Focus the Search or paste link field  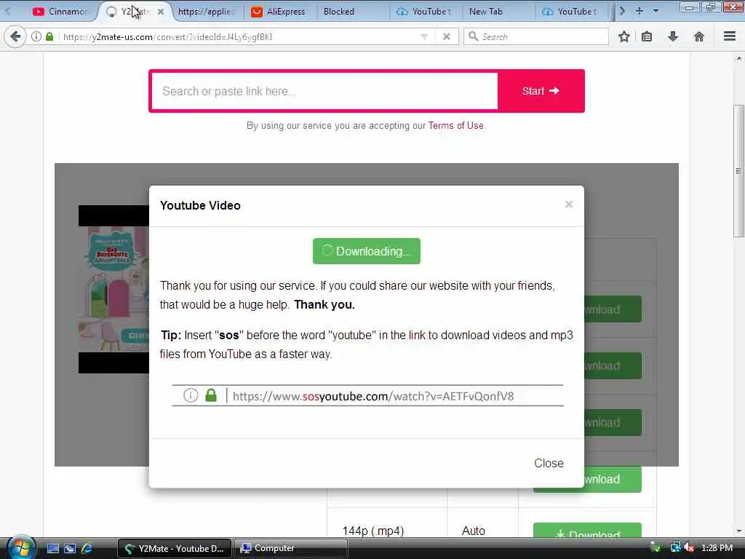324,91
